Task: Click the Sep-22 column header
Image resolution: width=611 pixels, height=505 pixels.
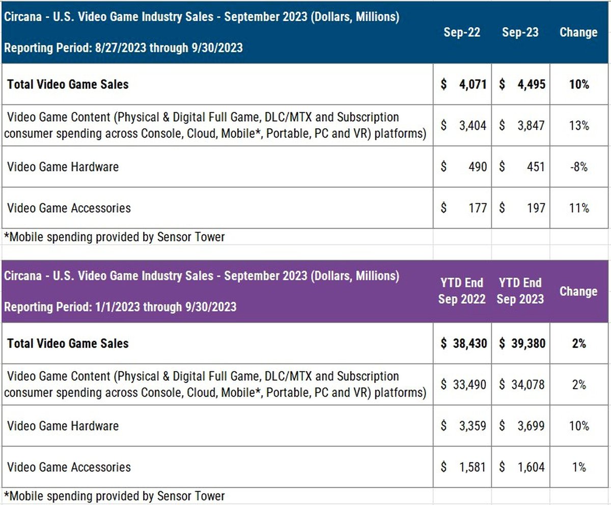Action: pos(462,32)
